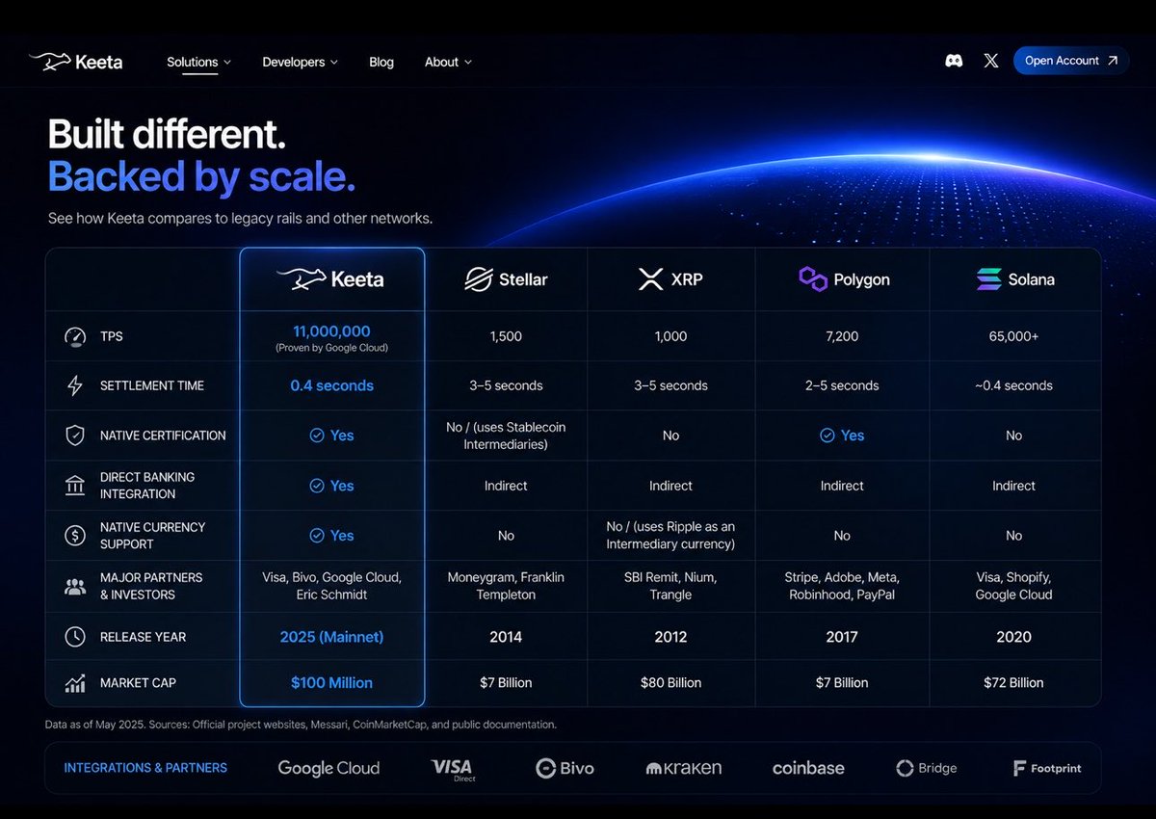Select Stellar's 2014 release year

pos(506,637)
